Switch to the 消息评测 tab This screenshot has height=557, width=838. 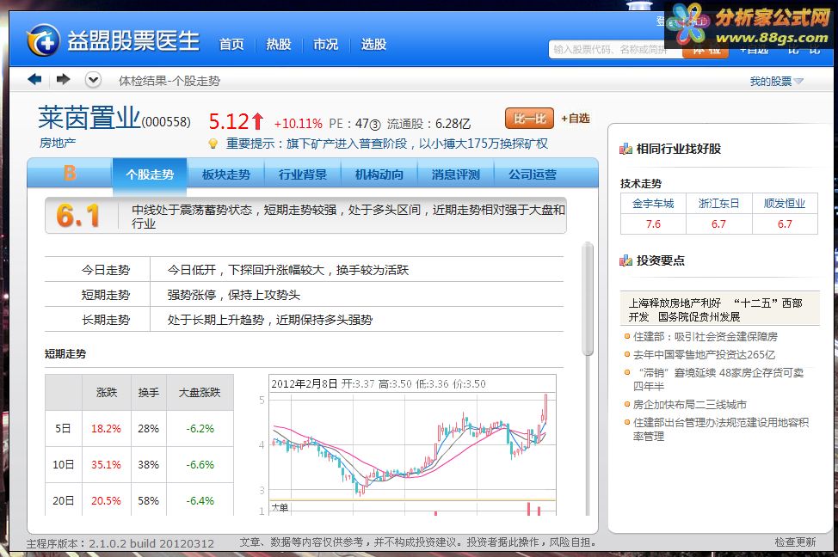click(455, 174)
